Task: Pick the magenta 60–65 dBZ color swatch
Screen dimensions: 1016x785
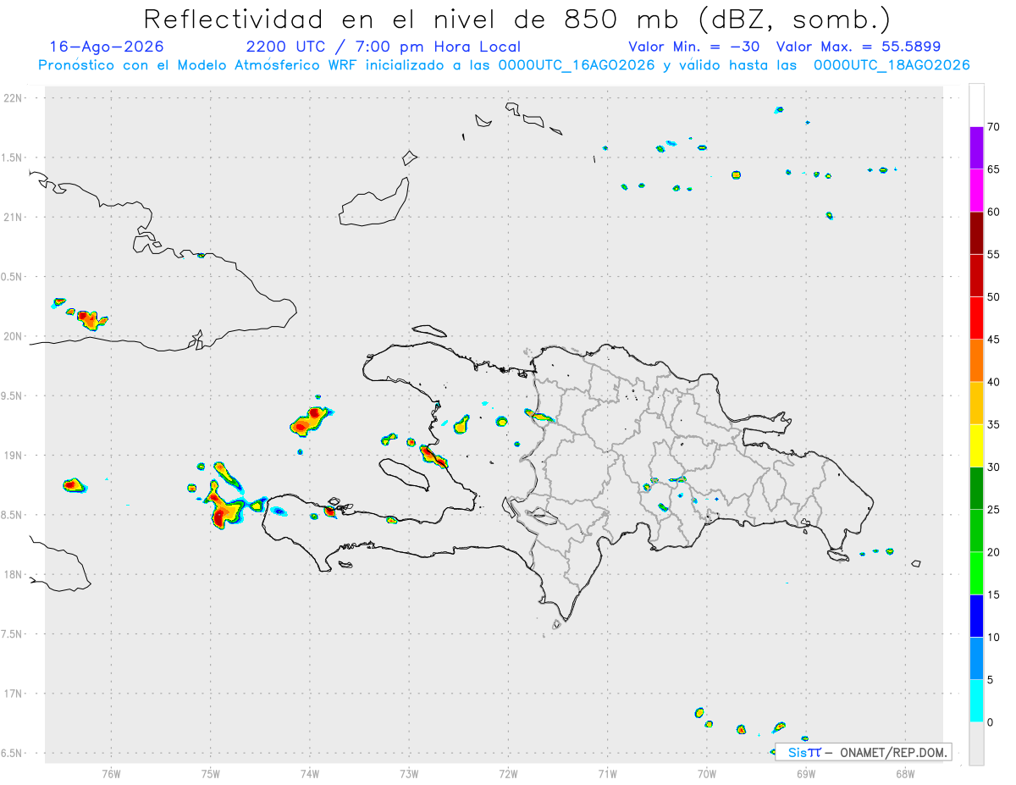Action: tap(976, 191)
